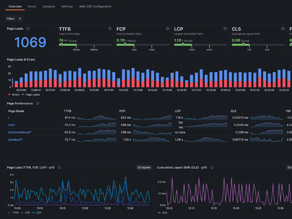Switch to the Sessions tab
Screen dimensions: 292x219
point(49,6)
